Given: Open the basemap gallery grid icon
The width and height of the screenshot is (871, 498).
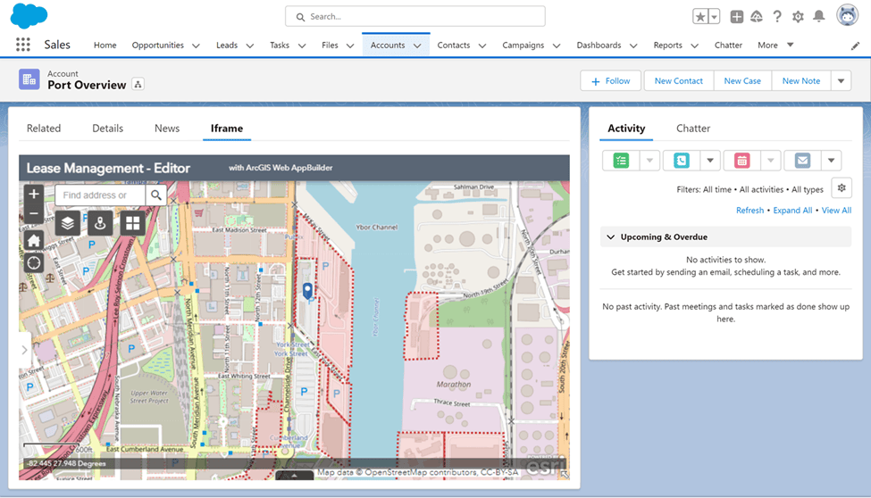Looking at the screenshot, I should pos(133,223).
